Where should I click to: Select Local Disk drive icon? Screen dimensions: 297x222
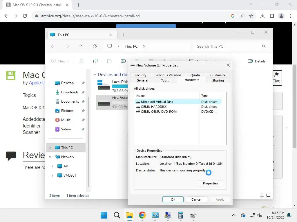click(104, 85)
